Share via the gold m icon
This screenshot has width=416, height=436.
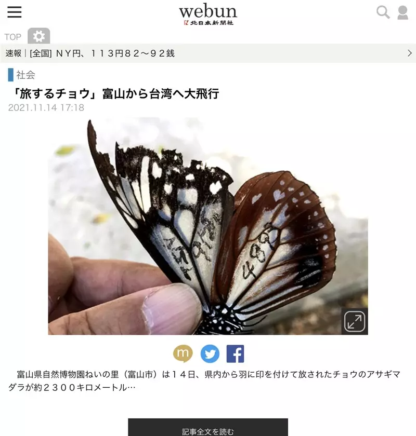pos(183,353)
